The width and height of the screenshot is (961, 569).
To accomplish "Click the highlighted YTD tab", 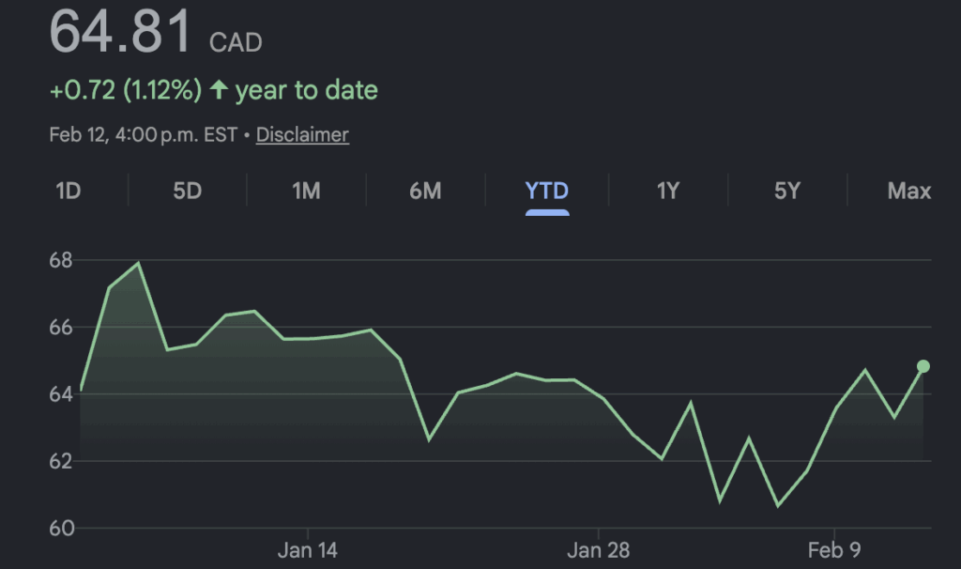I will click(x=546, y=192).
